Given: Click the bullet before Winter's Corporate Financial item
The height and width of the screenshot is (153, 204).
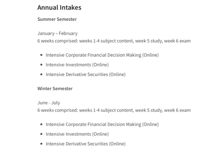Looking at the screenshot, I should tap(41, 124).
